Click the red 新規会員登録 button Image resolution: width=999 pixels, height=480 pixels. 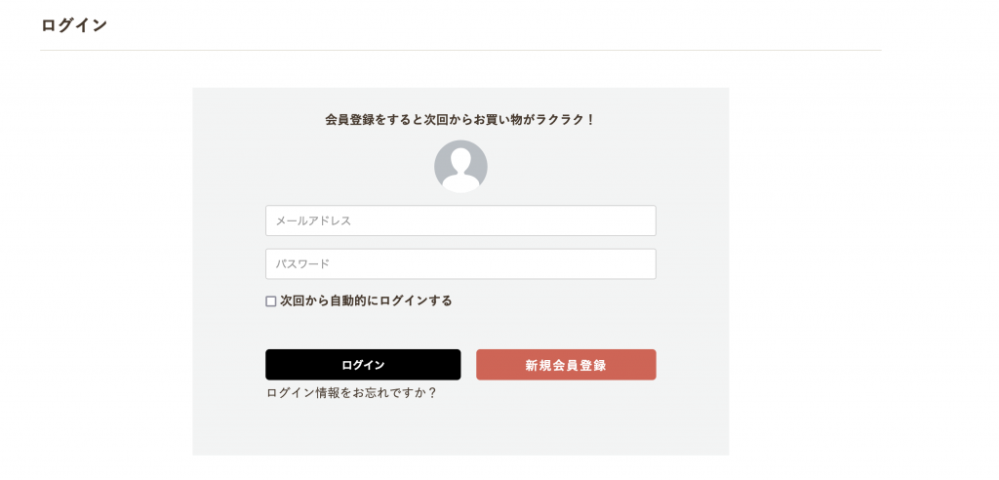[x=566, y=365]
